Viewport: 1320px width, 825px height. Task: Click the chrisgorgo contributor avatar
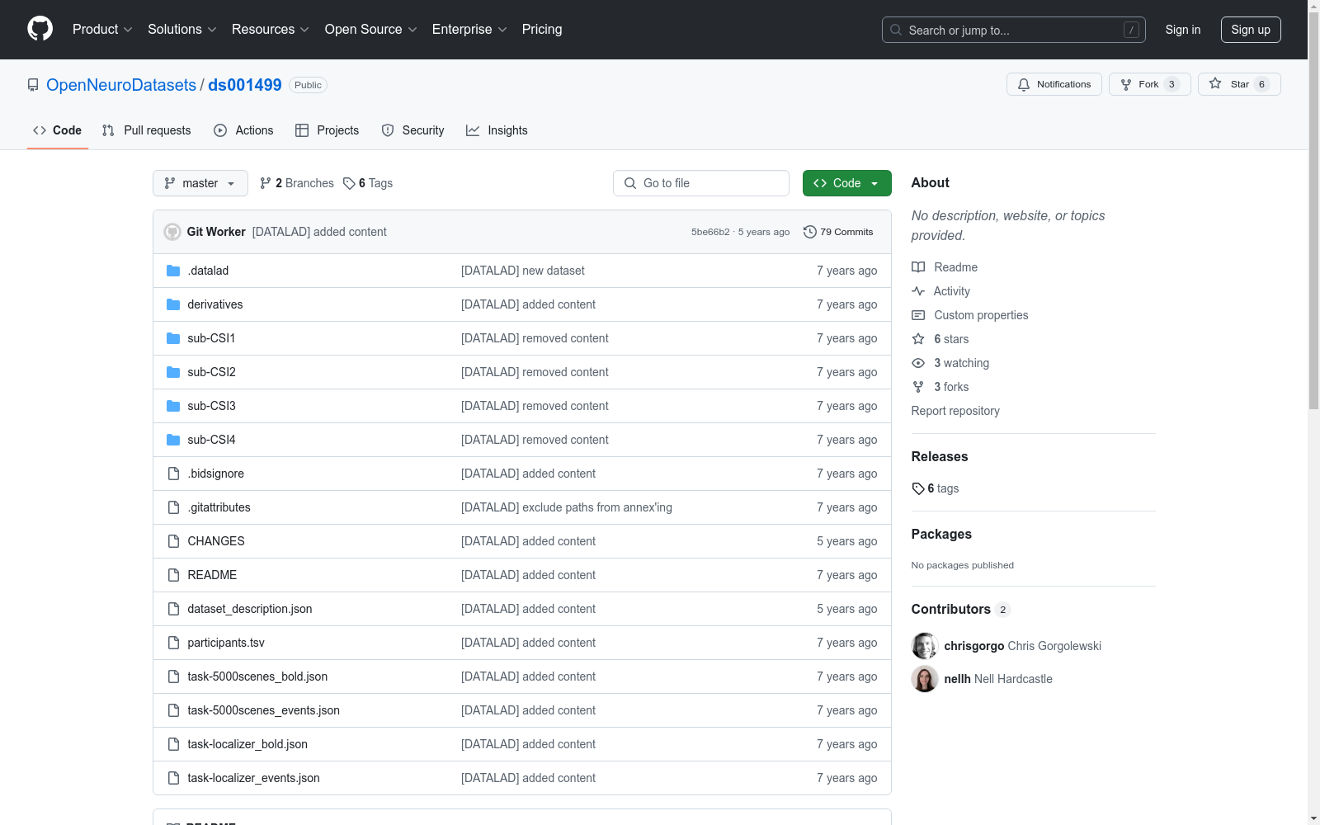(x=925, y=646)
